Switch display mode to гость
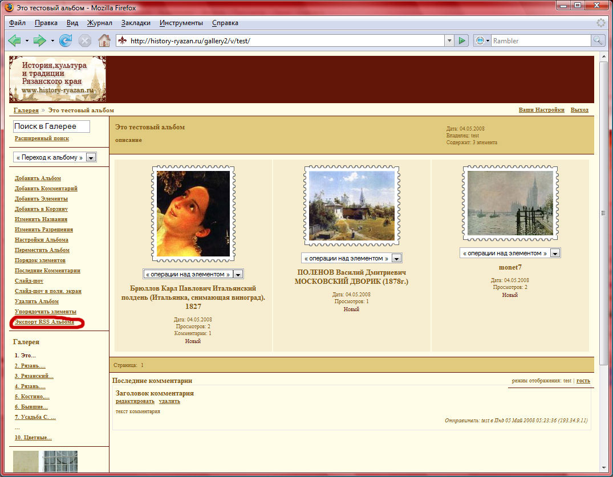 [x=583, y=381]
